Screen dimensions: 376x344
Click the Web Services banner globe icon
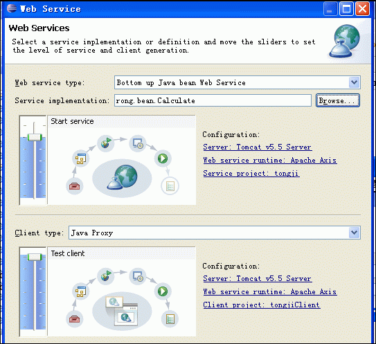[345, 41]
